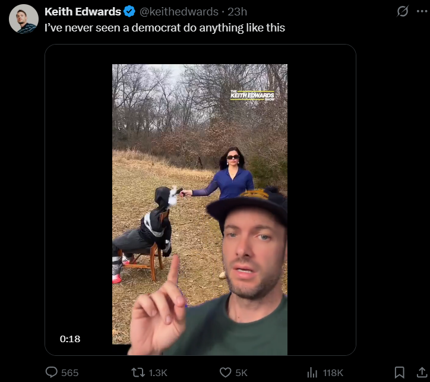This screenshot has height=382, width=430.
Task: View analytics via the bar-chart icon
Action: tap(312, 372)
